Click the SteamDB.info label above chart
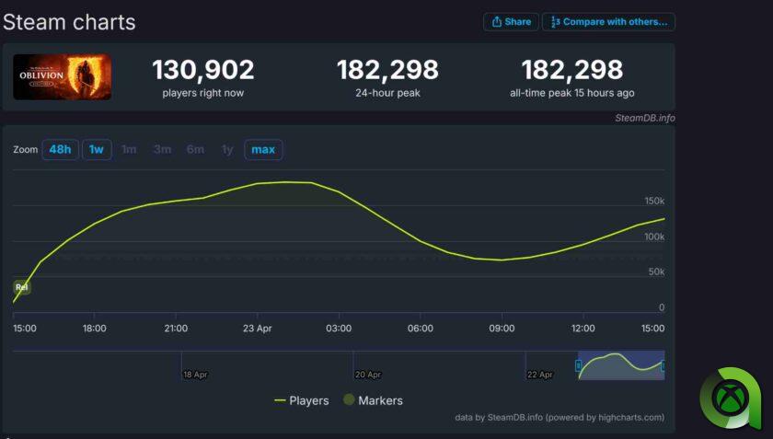This screenshot has width=773, height=439. point(644,118)
